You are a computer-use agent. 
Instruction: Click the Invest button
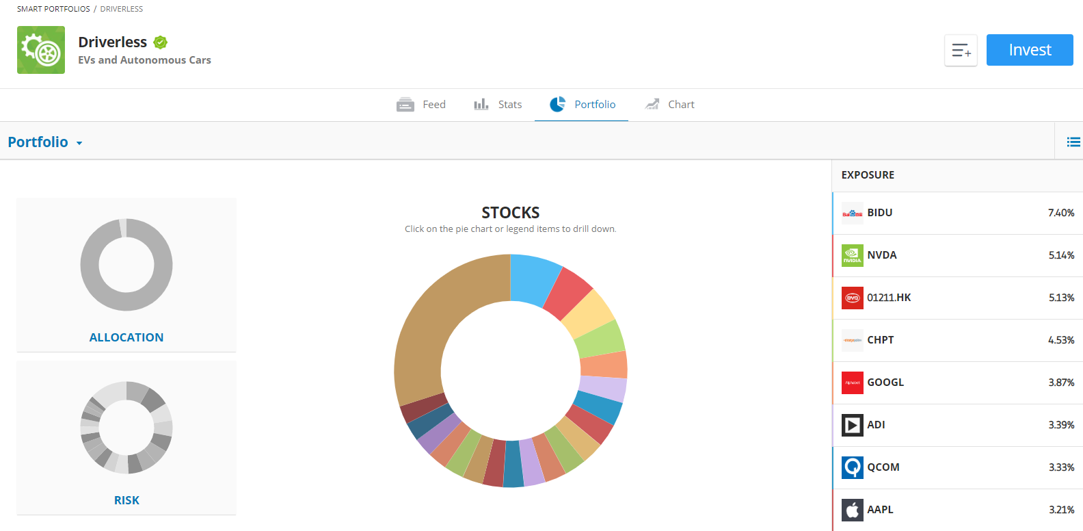point(1030,50)
